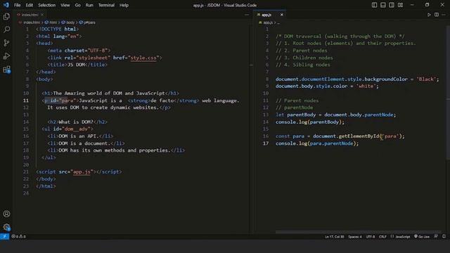Click 'JS DOM' title text in index.html
The width and height of the screenshot is (450, 253).
tap(76, 65)
